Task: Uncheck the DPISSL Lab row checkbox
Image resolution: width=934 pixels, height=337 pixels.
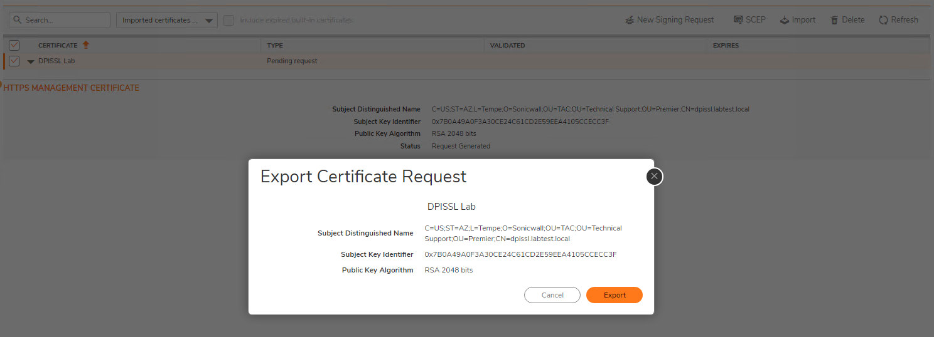Action: [14, 61]
